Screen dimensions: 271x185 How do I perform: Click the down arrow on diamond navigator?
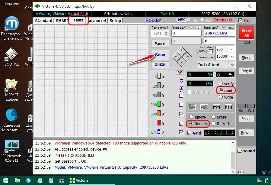(182, 63)
